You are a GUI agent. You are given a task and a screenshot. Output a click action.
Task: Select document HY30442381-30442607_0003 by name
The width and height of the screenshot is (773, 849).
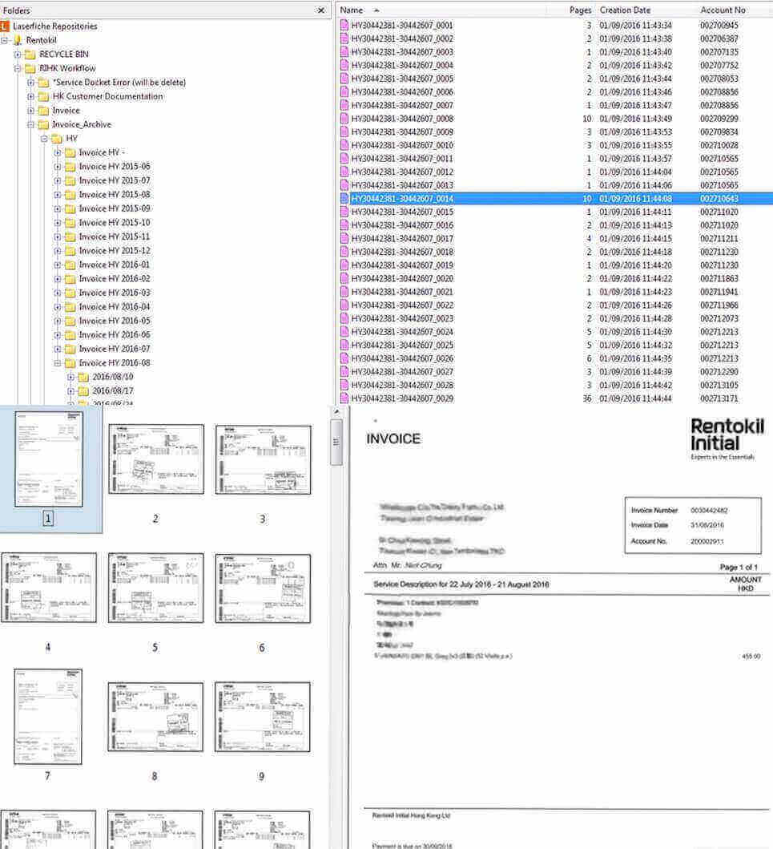(402, 52)
